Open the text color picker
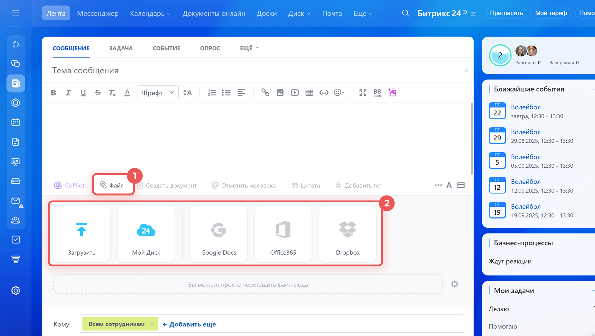Viewport: 595px width, 336px height. 127,93
